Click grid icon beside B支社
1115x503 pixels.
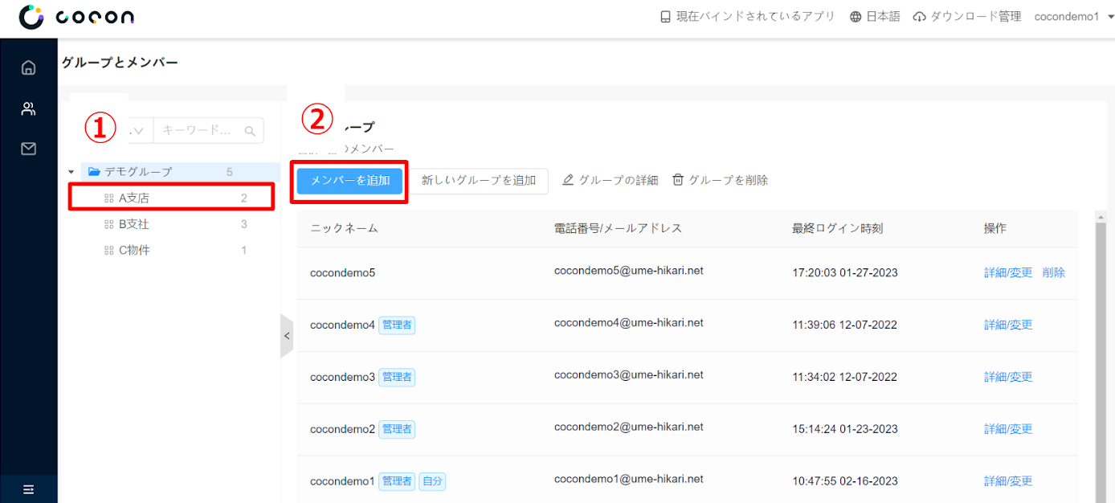[x=109, y=224]
